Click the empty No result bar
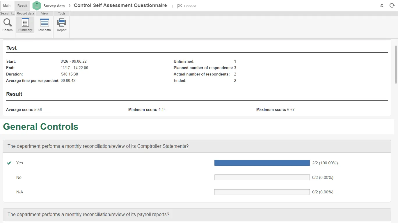The height and width of the screenshot is (223, 398). [x=262, y=177]
